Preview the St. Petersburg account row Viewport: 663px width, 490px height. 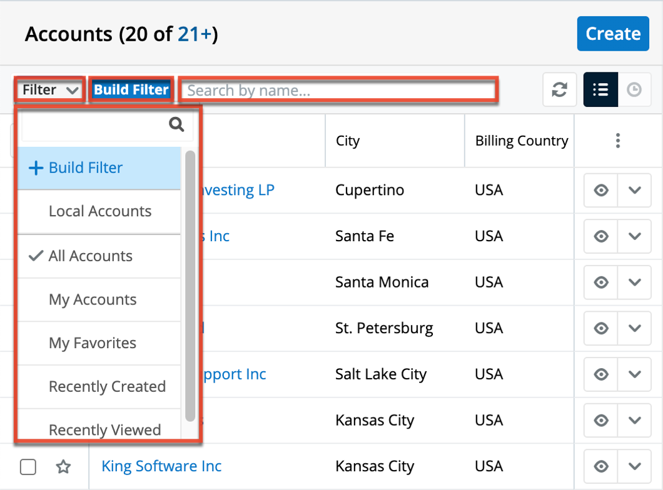(601, 328)
